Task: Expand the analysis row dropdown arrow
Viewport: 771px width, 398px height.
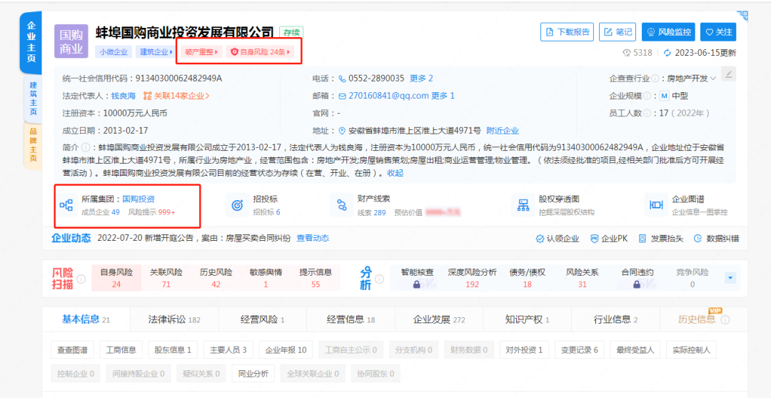Action: tap(731, 278)
